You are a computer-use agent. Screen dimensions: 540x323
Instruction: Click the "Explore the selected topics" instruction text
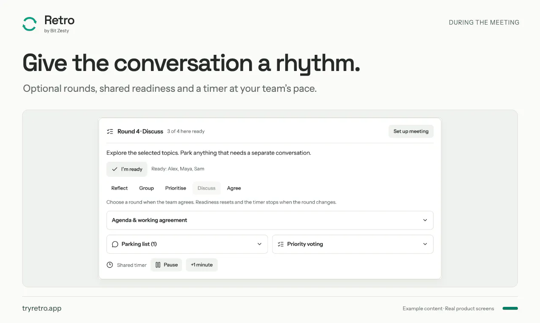tap(209, 153)
